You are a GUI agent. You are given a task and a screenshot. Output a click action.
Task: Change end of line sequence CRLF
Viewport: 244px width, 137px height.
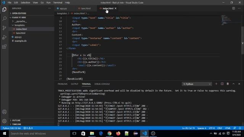[x=220, y=128]
